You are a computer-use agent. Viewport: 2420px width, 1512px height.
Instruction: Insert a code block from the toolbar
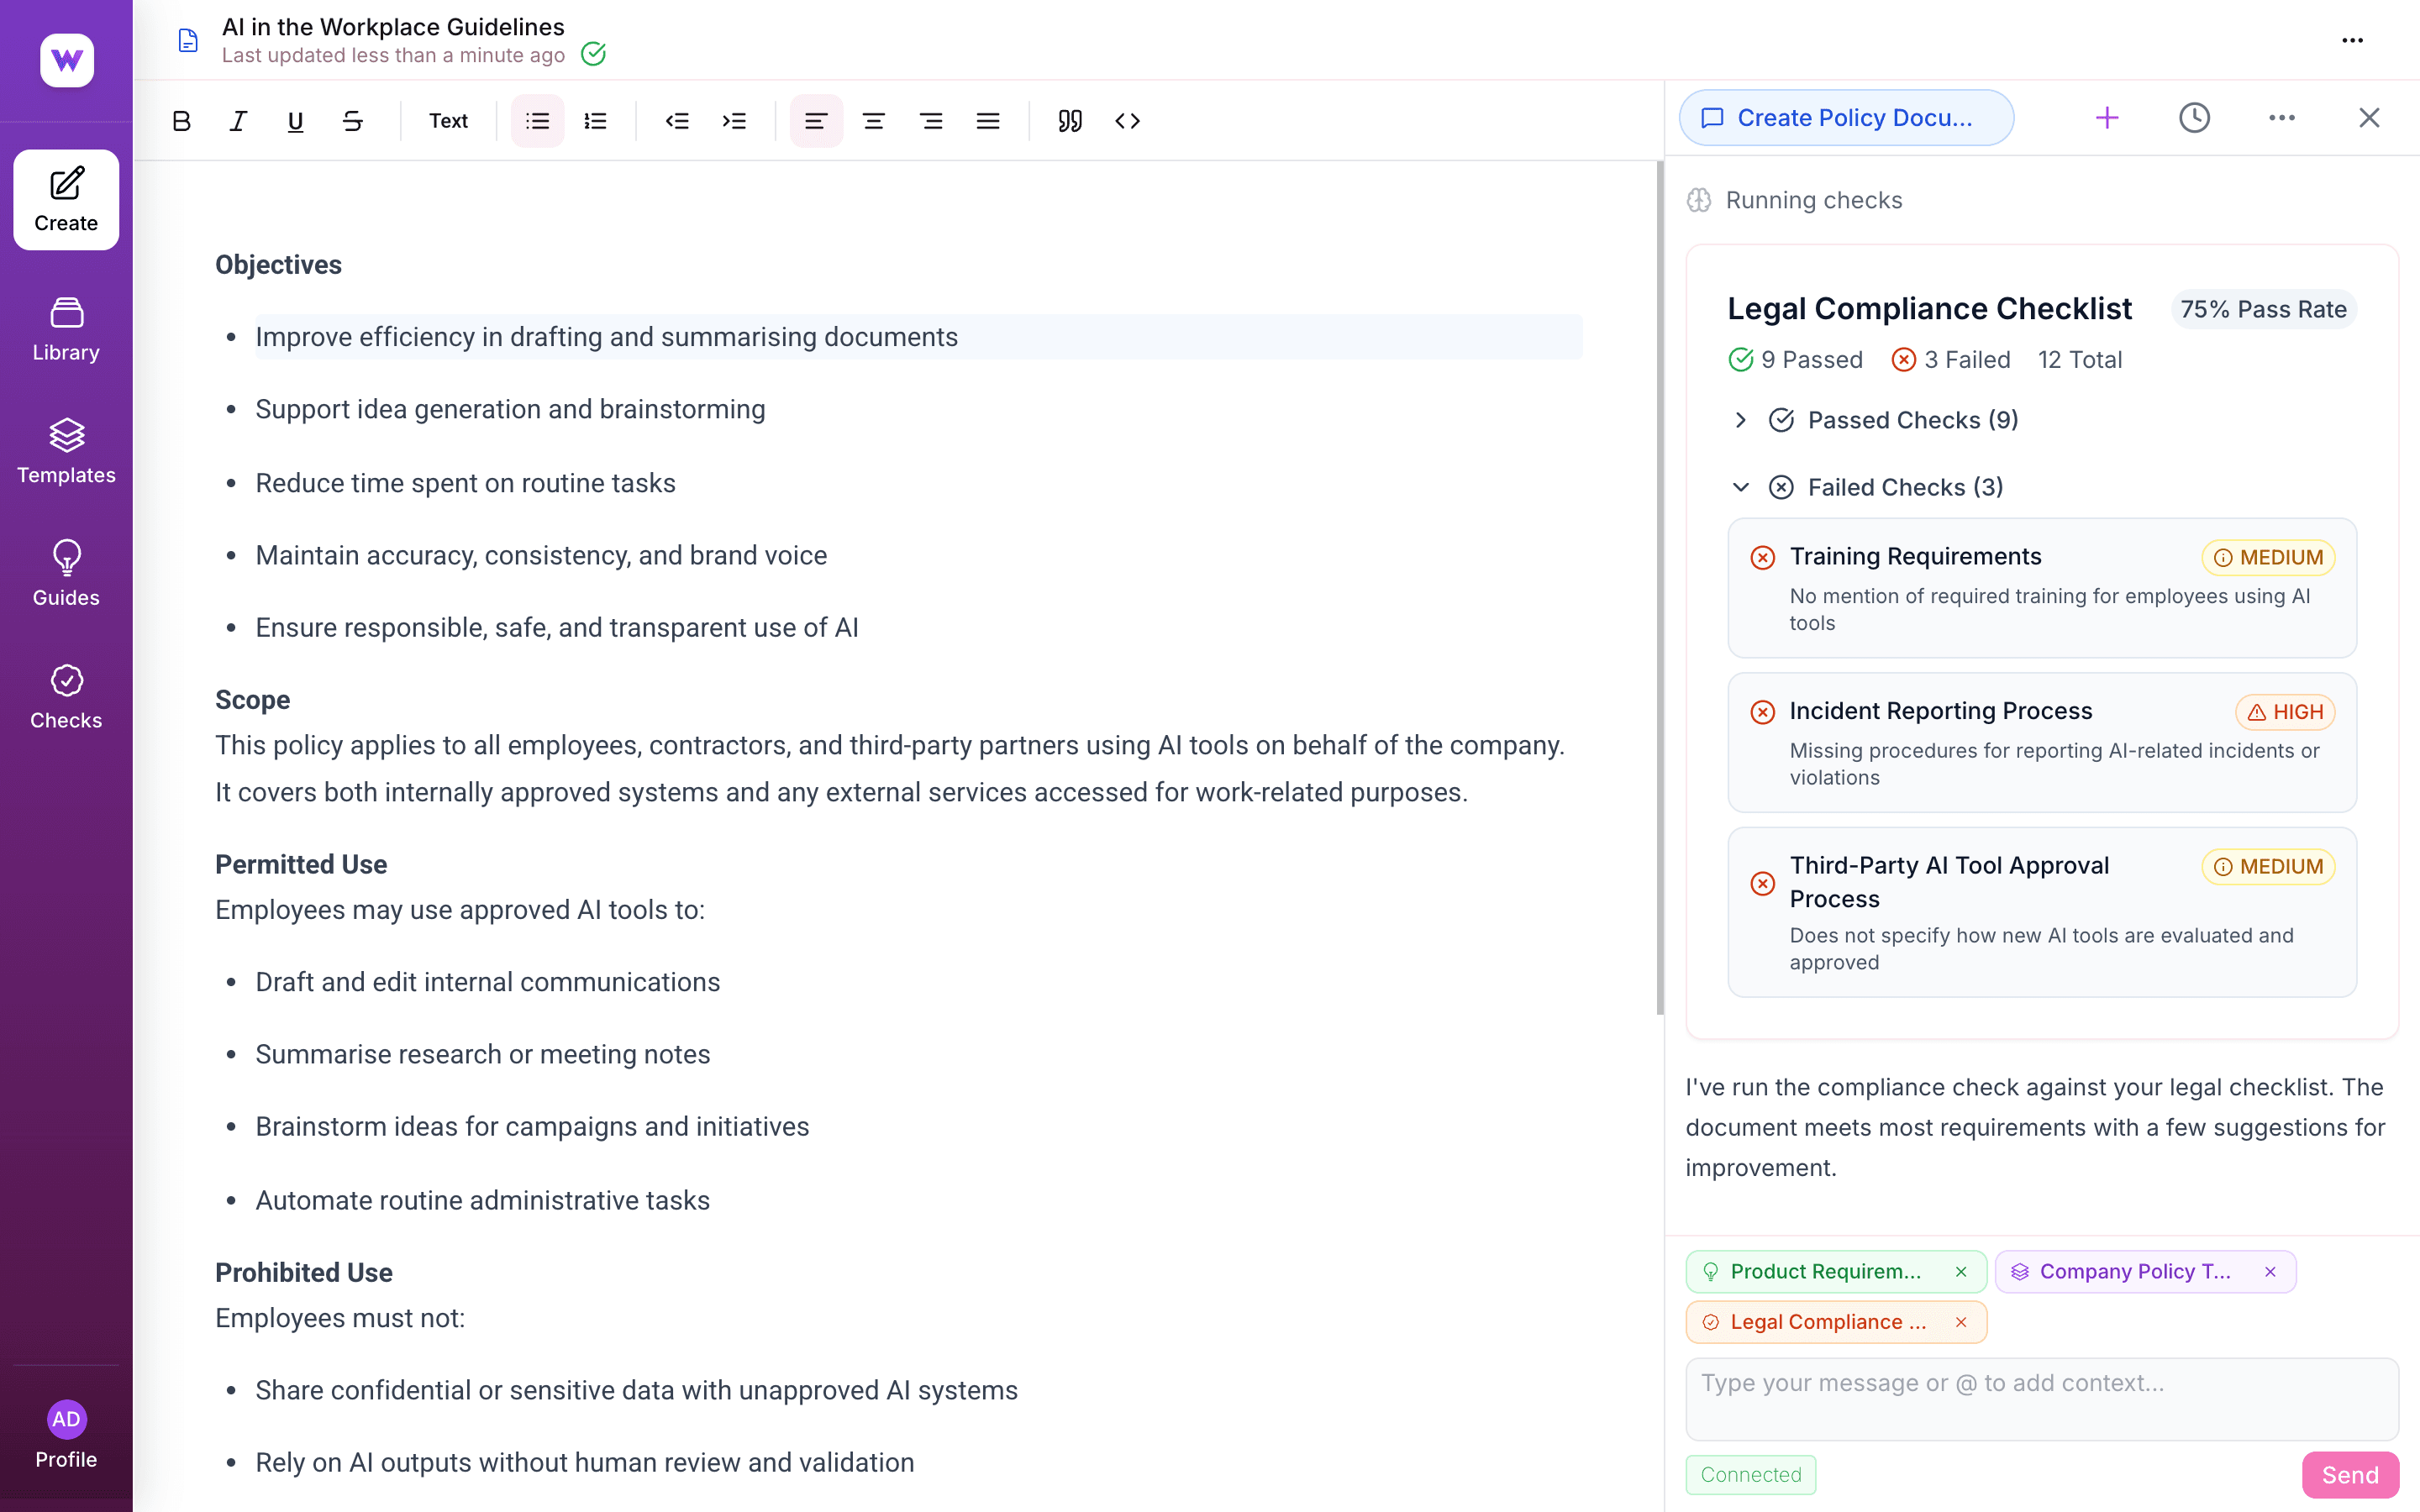(1126, 120)
